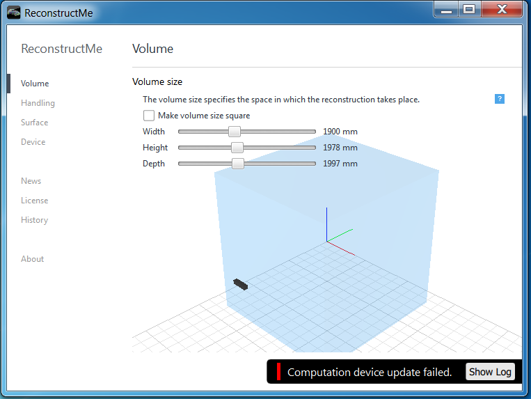Click the blue help question mark icon

tap(500, 99)
